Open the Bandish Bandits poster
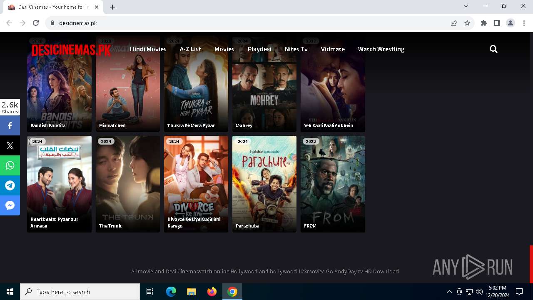This screenshot has height=300, width=533. pos(59,84)
